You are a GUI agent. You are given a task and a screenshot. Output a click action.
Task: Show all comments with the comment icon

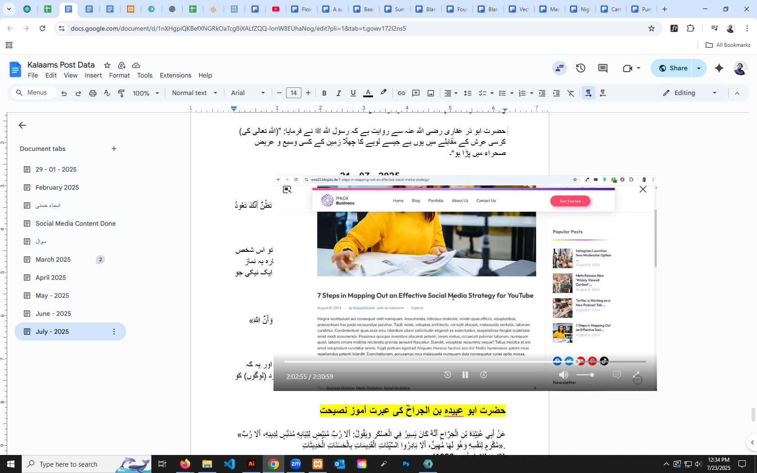point(603,68)
